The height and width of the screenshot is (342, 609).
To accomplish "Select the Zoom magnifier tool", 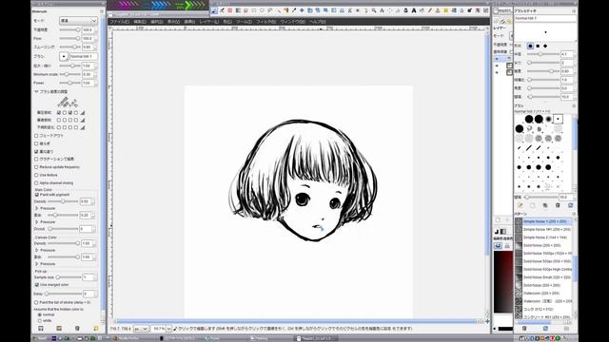I will click(374, 10).
